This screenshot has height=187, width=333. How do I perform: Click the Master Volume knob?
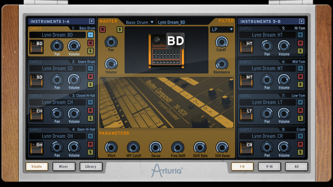tap(111, 64)
